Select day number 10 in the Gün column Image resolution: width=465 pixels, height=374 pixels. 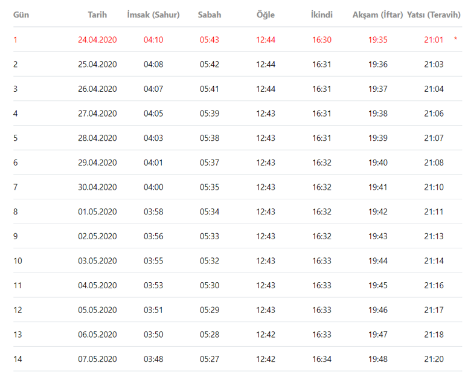click(x=18, y=261)
